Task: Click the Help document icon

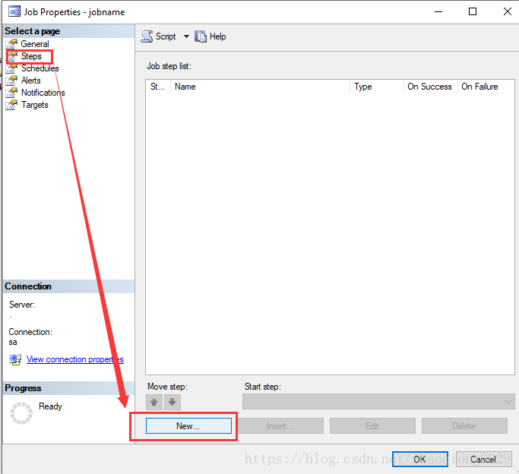Action: pos(201,36)
